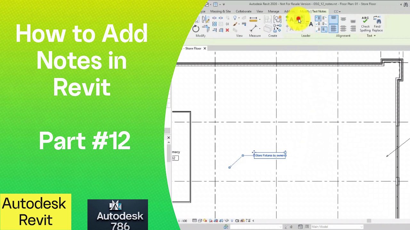Expand the Text panel dropdown arrow

375,35
